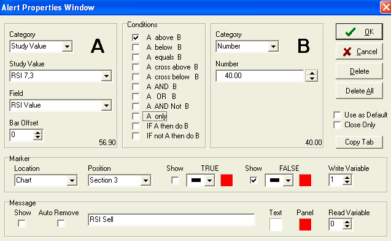Image resolution: width=391 pixels, height=241 pixels.
Task: Click the Cancel button with red X
Action: click(359, 52)
